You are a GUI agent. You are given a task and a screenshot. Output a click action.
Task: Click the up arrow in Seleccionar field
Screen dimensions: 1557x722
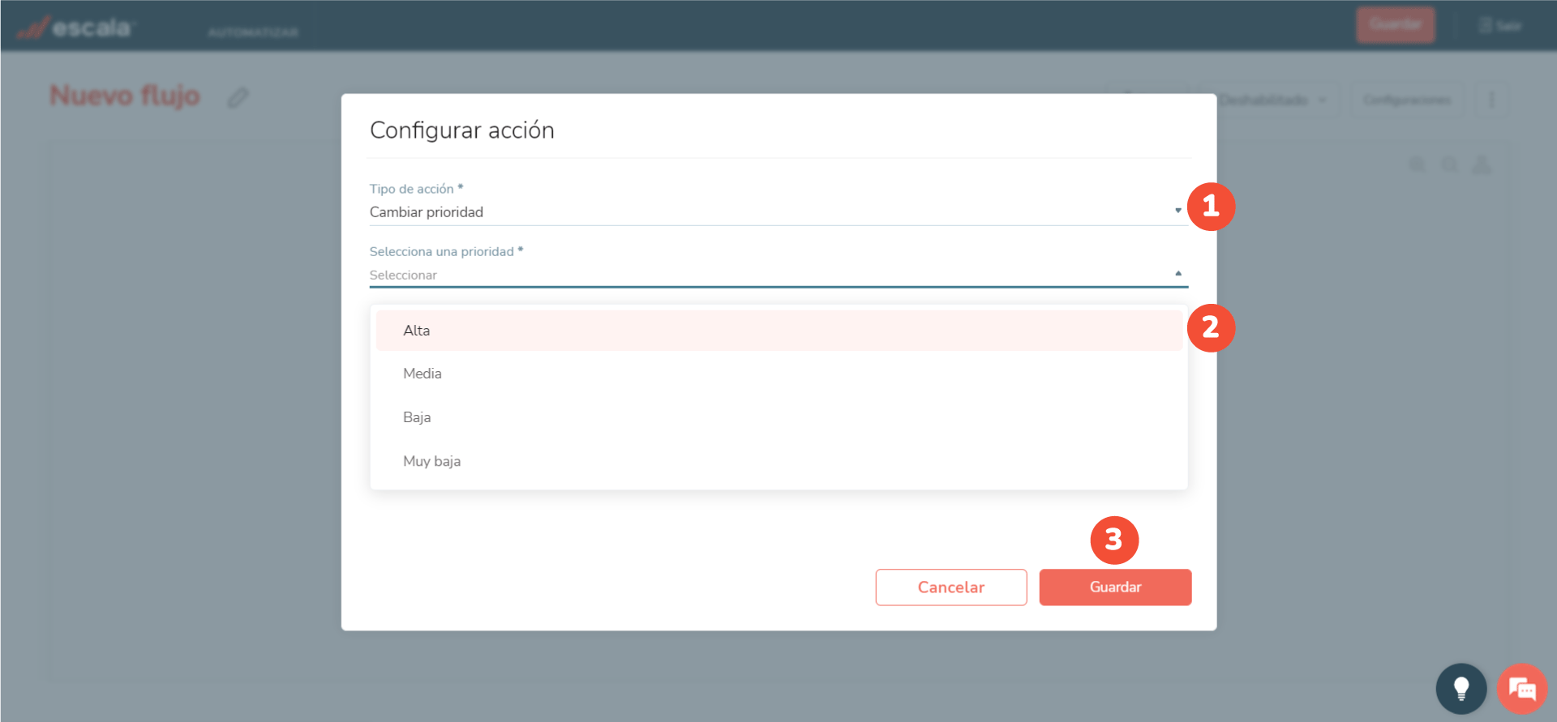click(1178, 274)
